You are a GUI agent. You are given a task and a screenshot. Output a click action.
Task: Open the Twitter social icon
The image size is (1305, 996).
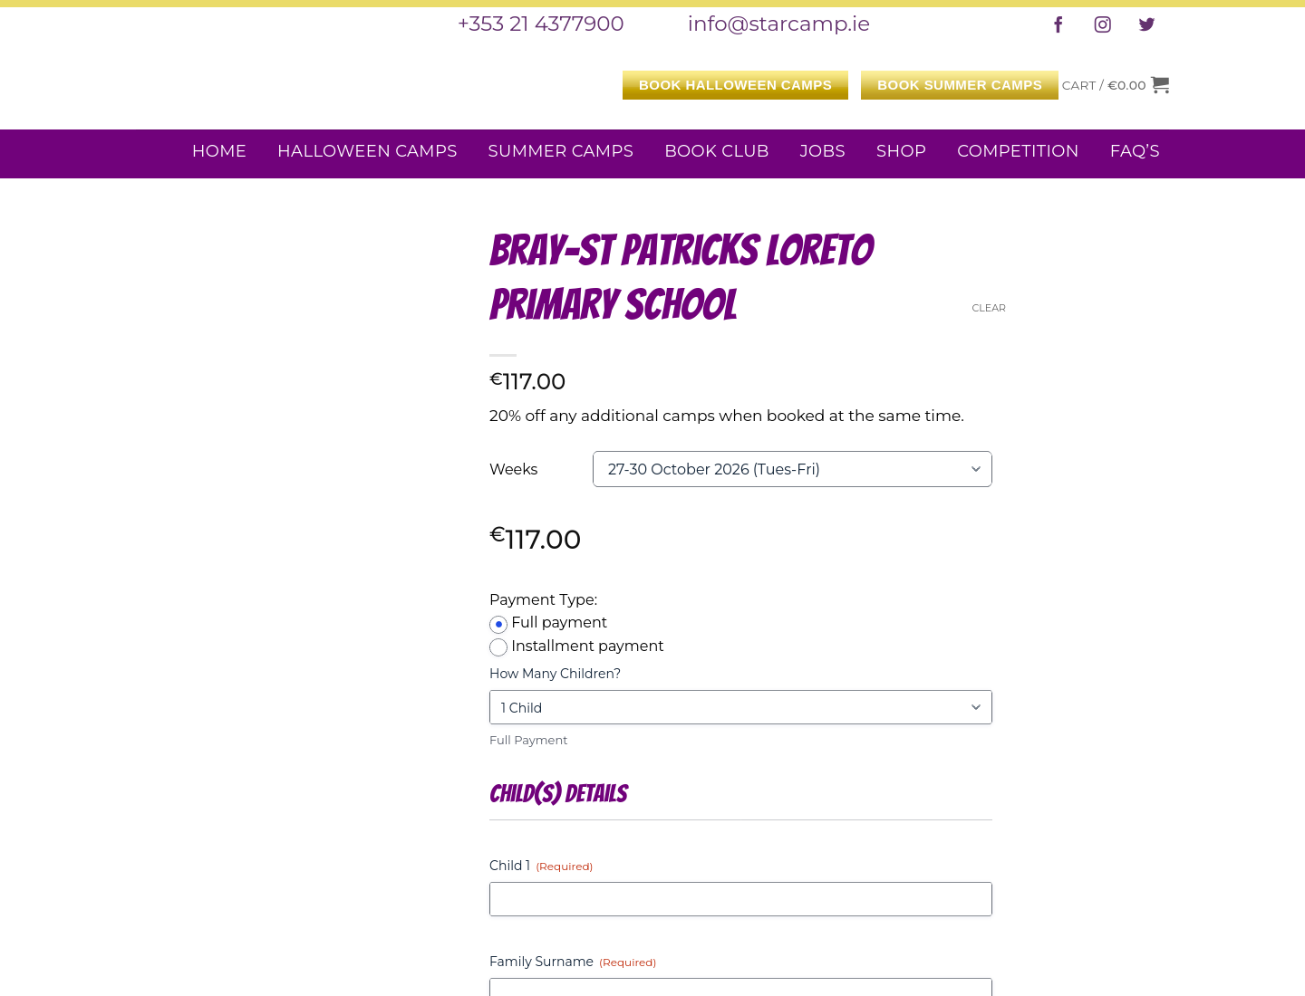tap(1146, 24)
